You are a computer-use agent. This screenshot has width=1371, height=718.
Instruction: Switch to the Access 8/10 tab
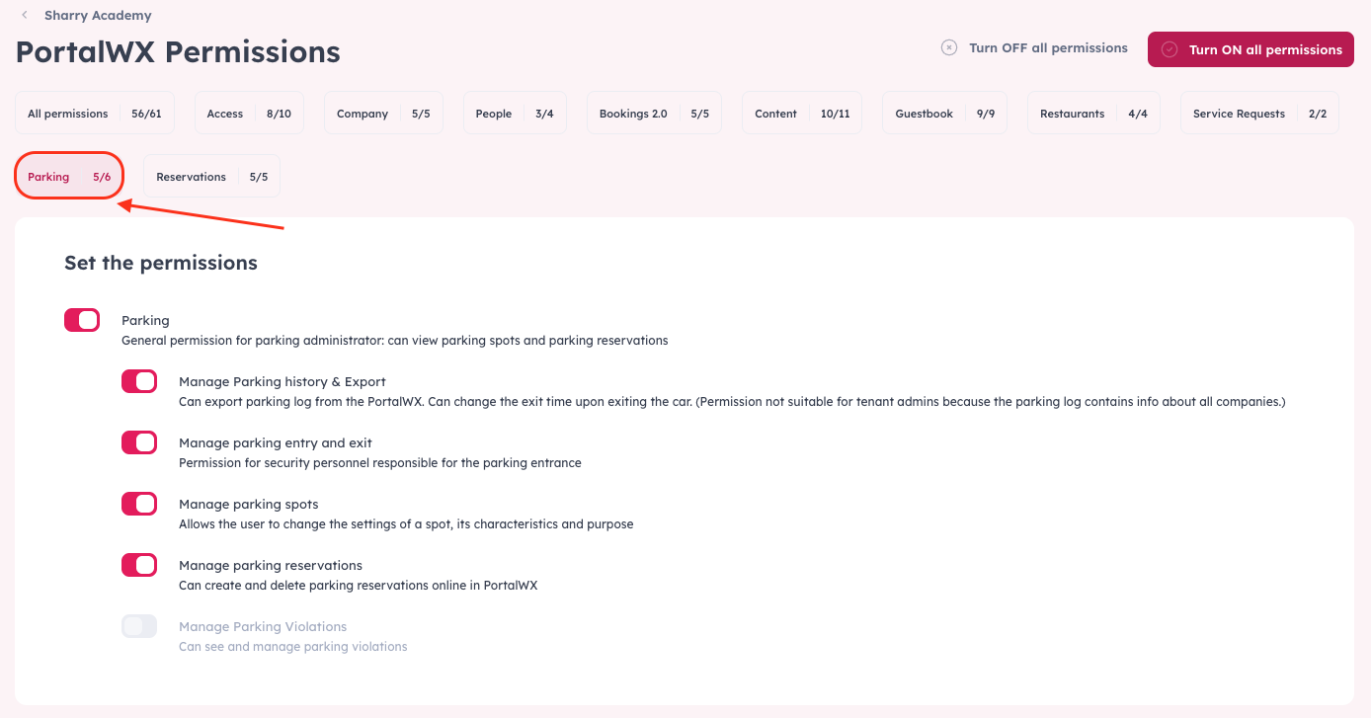[x=249, y=114]
